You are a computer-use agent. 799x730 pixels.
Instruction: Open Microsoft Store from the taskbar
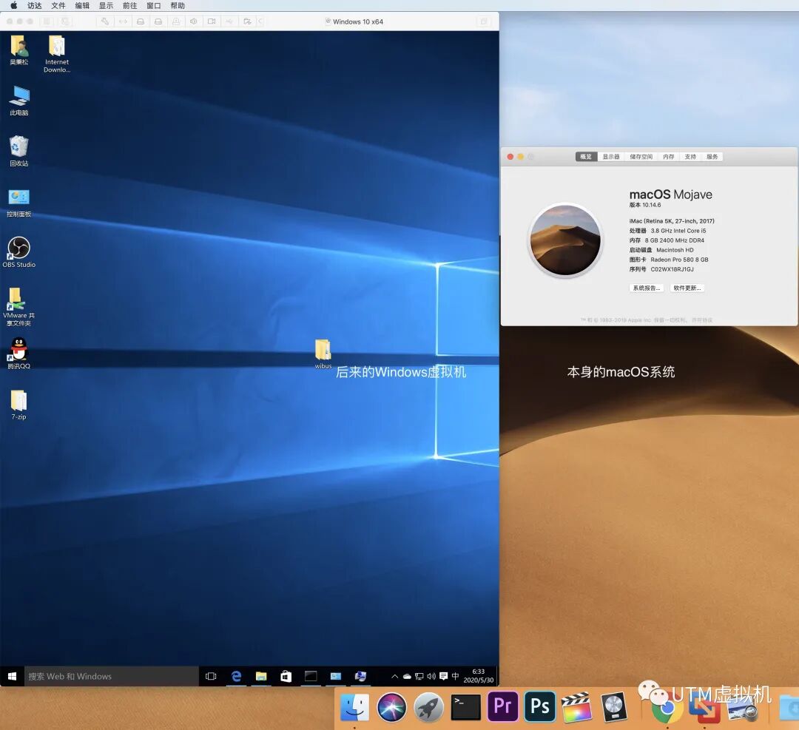click(286, 676)
